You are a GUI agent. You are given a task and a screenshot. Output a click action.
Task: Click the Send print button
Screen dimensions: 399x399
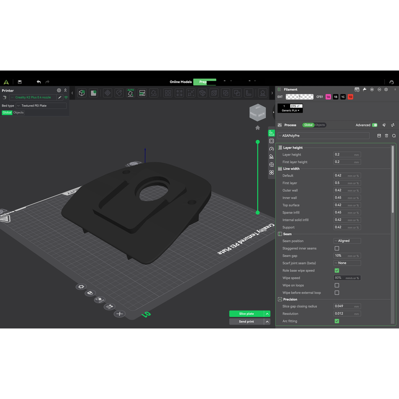246,321
